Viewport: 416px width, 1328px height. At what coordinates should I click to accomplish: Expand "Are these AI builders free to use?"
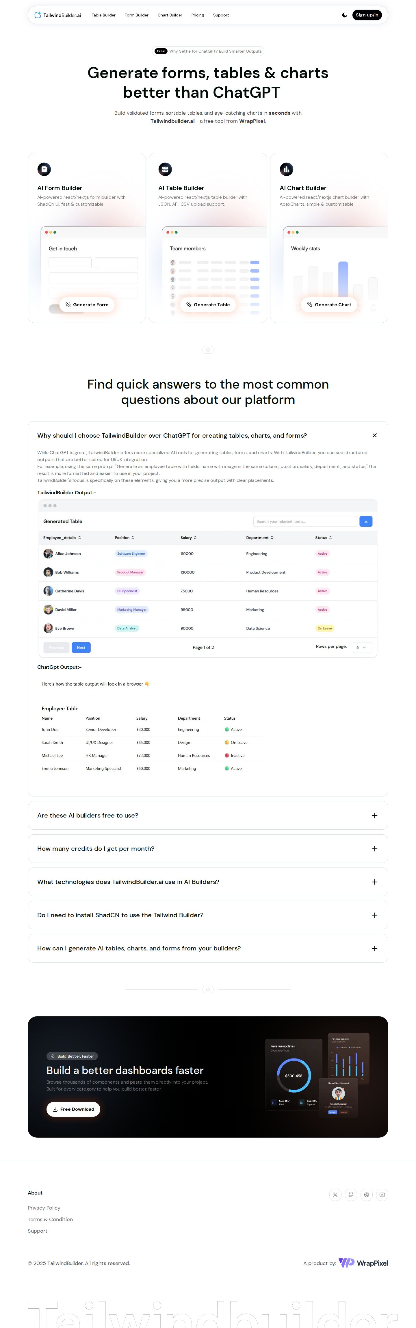click(x=208, y=815)
